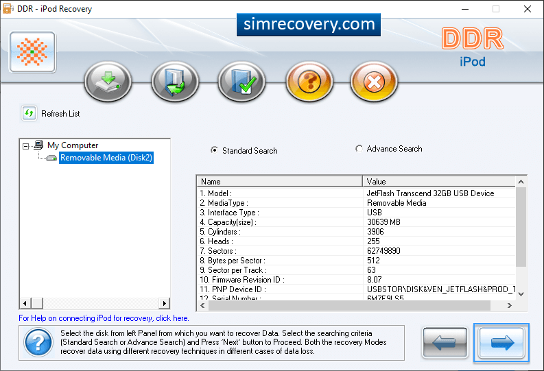Screen dimensions: 544x371
Task: Click the simrecovery.com banner
Action: (309, 25)
